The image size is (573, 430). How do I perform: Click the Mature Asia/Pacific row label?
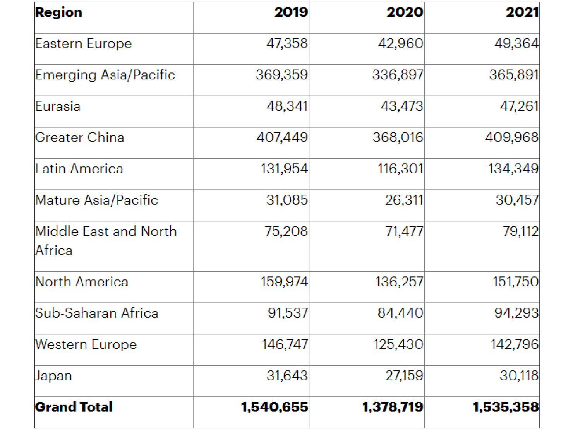pyautogui.click(x=97, y=200)
